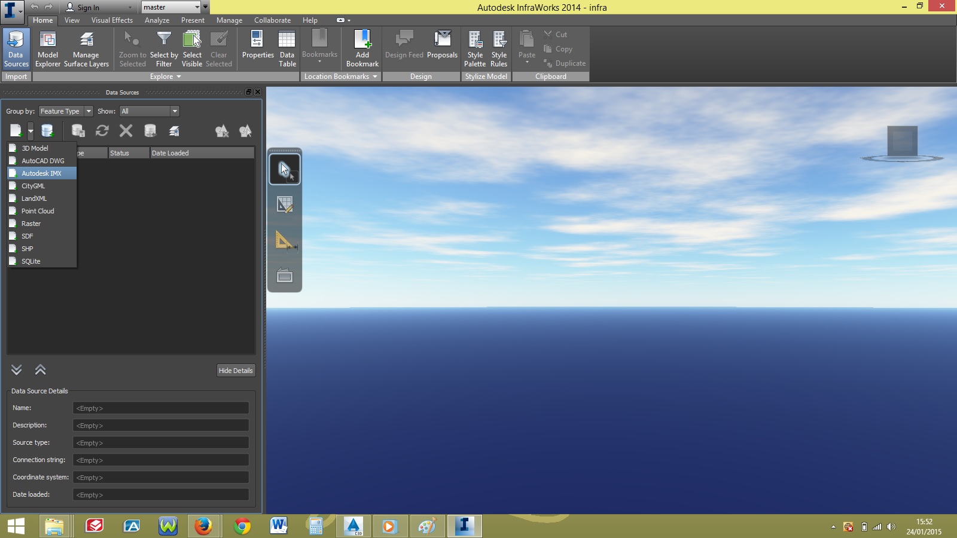957x538 pixels.
Task: Open Style Rules
Action: [x=499, y=48]
